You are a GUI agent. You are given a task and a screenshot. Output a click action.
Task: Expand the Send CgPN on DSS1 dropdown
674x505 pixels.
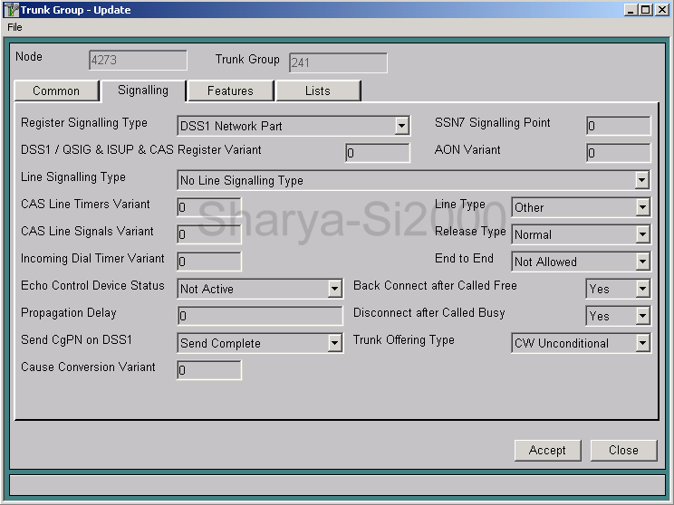click(334, 343)
